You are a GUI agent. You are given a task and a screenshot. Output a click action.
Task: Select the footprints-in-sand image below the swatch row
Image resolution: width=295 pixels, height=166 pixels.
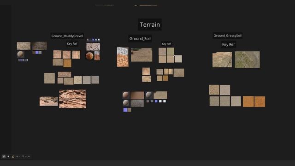tap(93, 47)
